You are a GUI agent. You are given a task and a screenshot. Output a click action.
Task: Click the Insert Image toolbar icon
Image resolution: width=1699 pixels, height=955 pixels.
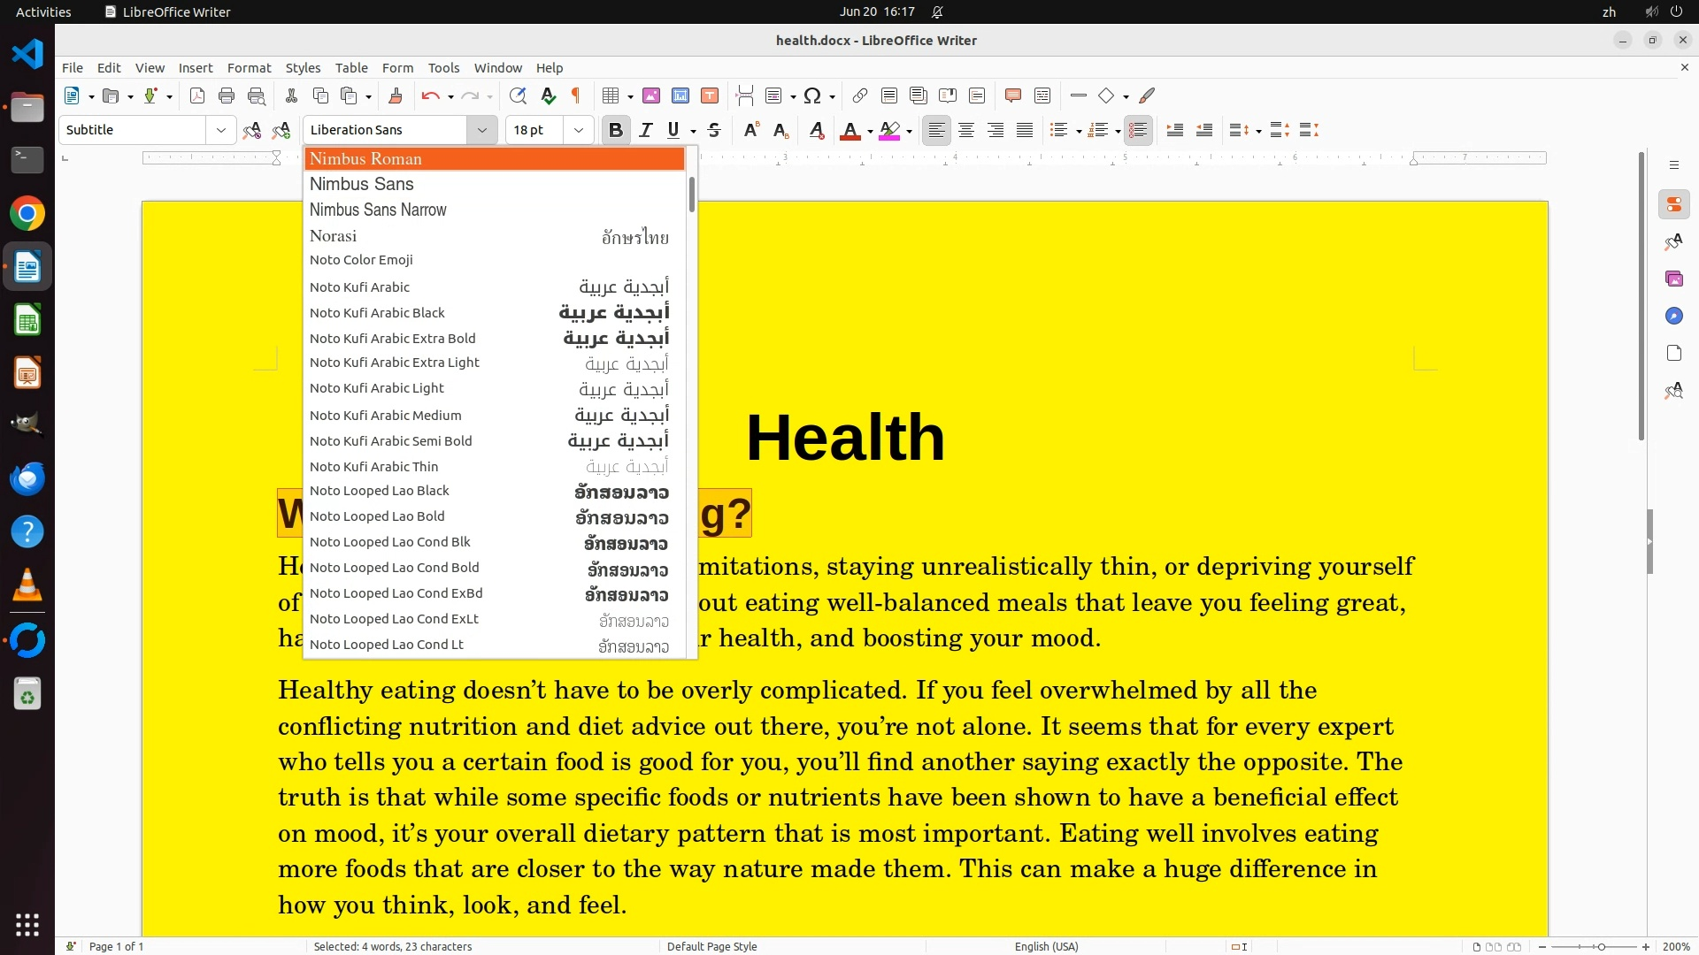(651, 95)
